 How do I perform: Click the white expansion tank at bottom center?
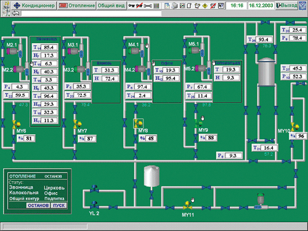152,176
